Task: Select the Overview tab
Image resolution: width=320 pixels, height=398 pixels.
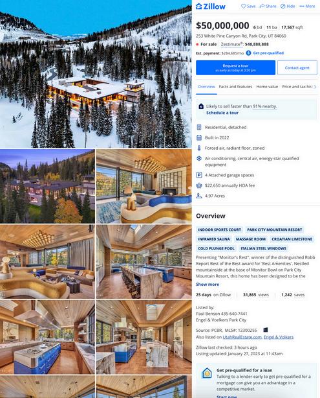Action: tap(206, 87)
